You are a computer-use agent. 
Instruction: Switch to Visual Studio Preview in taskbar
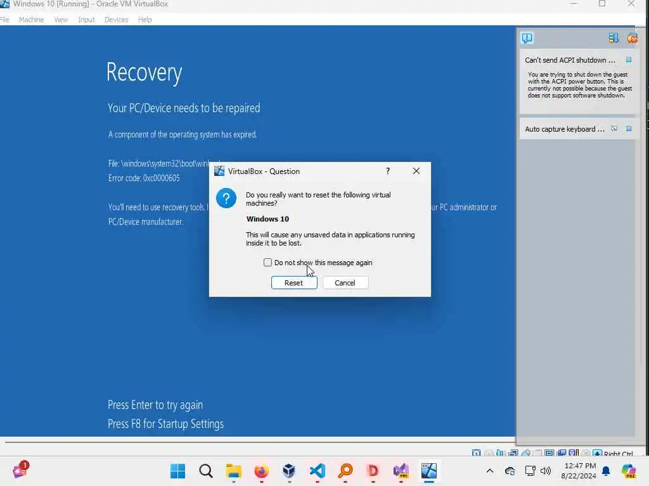401,471
